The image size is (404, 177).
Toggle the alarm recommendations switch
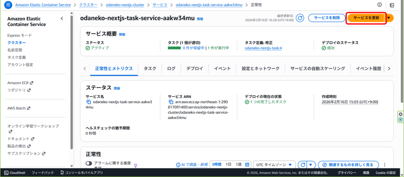[x=89, y=164]
